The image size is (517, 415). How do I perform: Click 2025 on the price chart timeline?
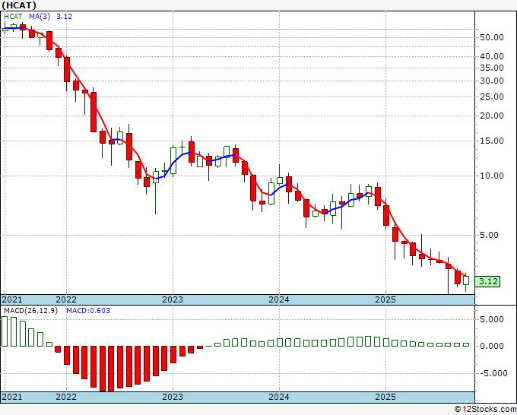point(385,299)
